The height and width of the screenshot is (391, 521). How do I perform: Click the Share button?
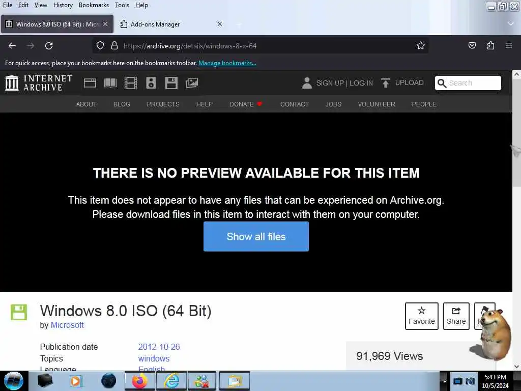tap(456, 316)
